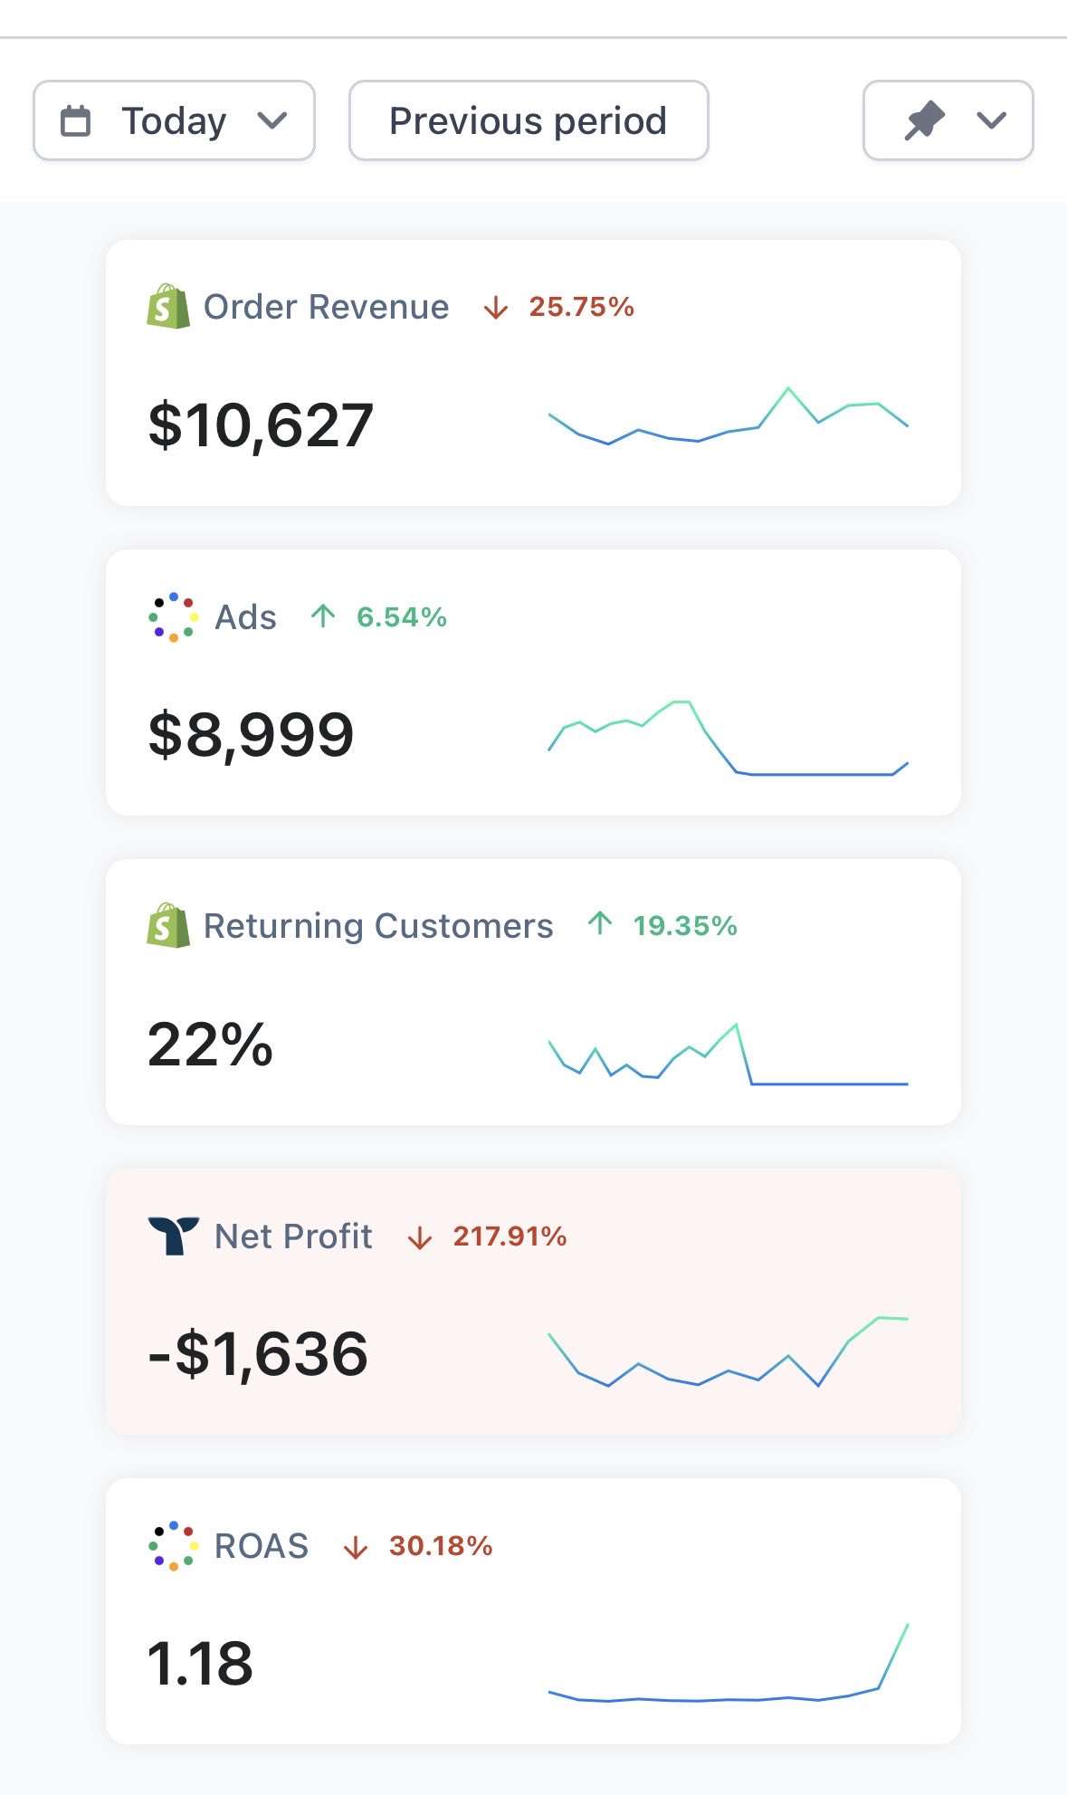This screenshot has width=1067, height=1795.
Task: Select the Ads metric card title
Action: tap(245, 617)
